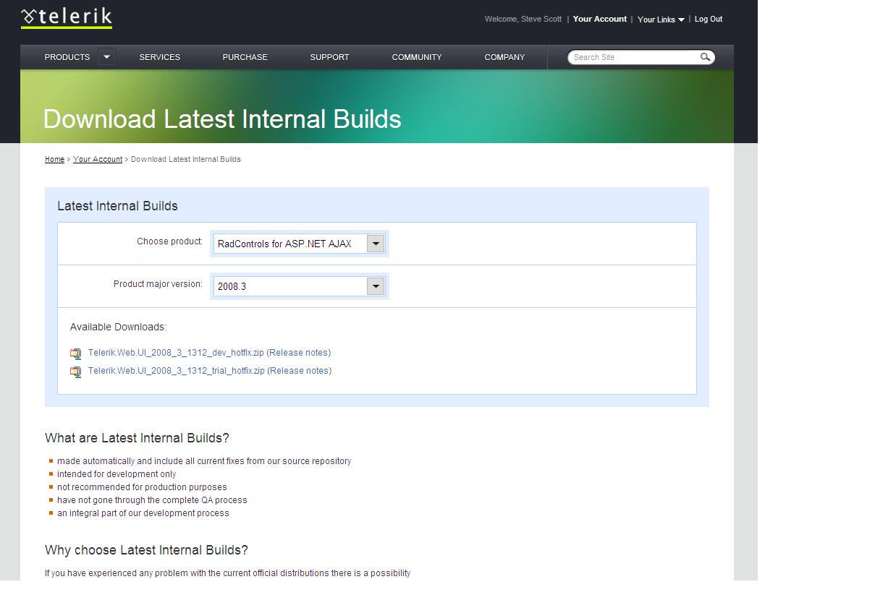Click 'Latest Internal Builds' panel heading
Screen dimensions: 875x600
[x=117, y=206]
